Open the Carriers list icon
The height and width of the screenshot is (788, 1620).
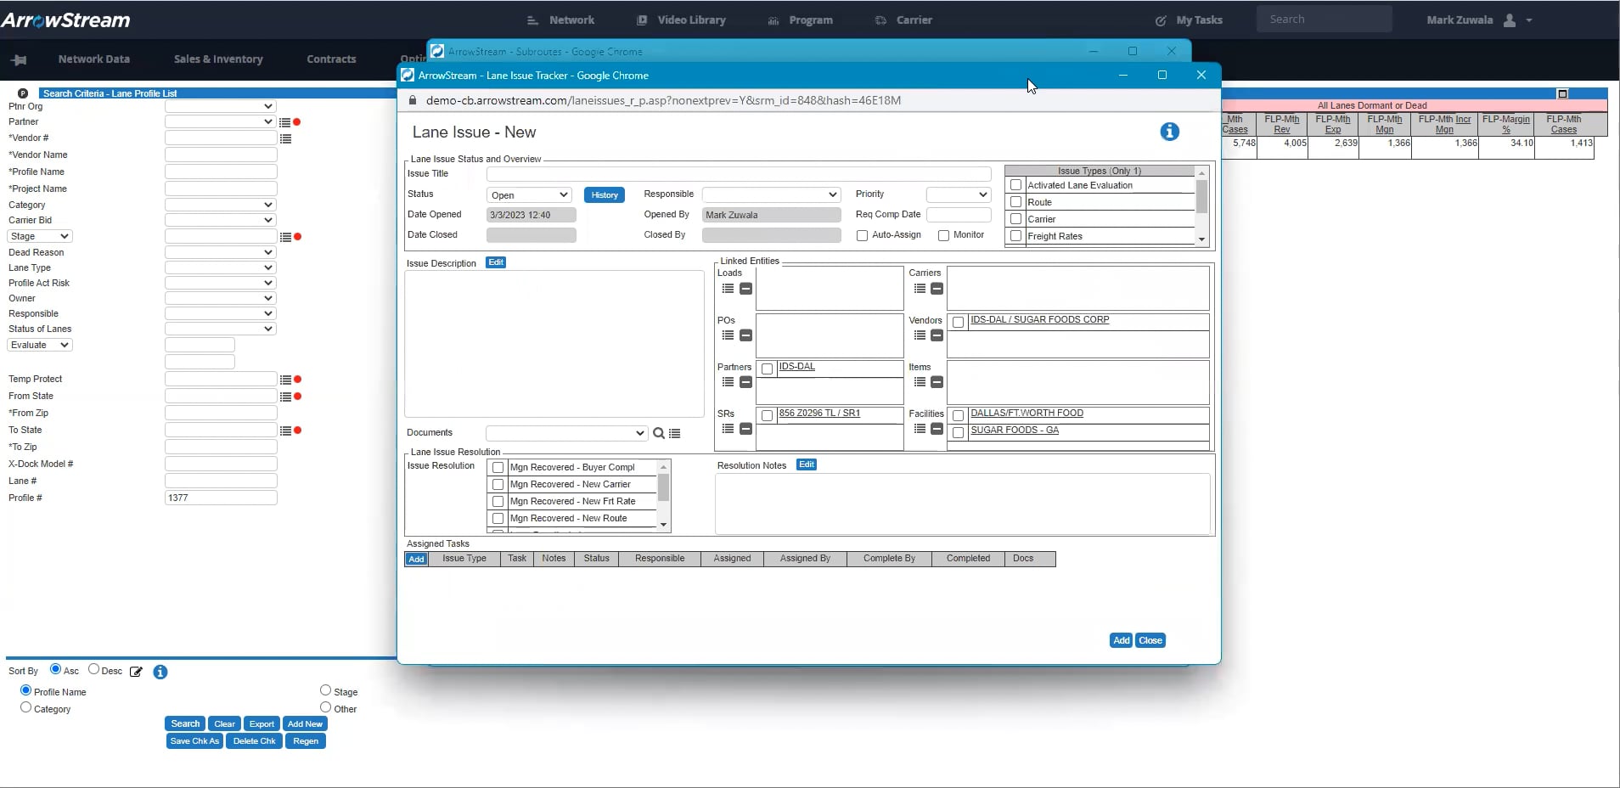920,289
